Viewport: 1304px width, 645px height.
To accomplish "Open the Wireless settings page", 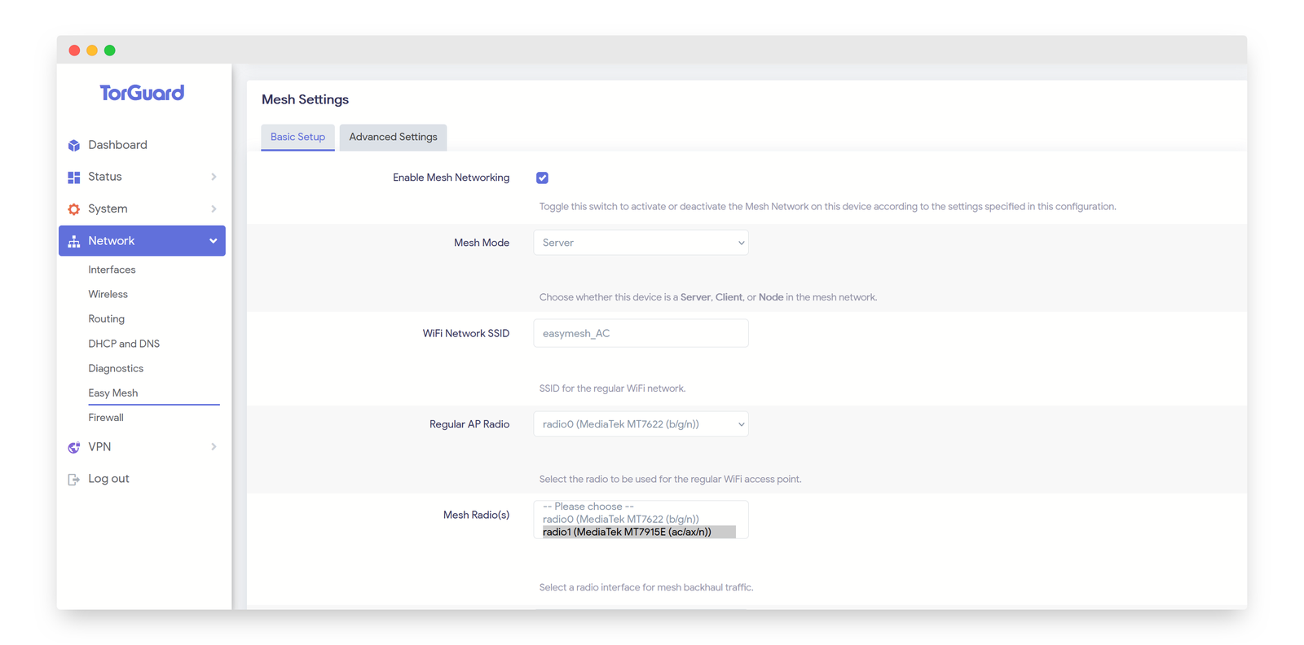I will pos(108,294).
